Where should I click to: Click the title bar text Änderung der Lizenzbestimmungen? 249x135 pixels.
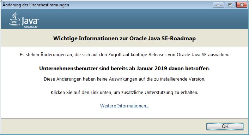[x=36, y=5]
